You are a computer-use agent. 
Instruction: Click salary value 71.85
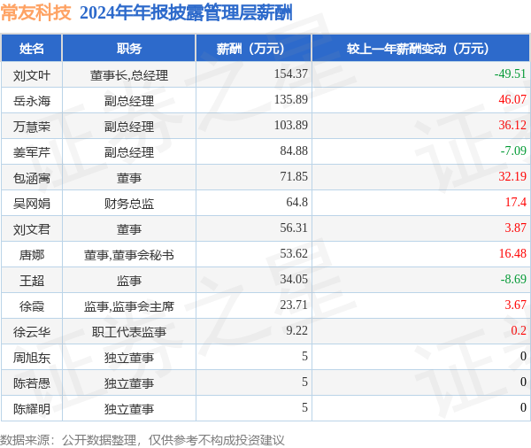pyautogui.click(x=294, y=176)
